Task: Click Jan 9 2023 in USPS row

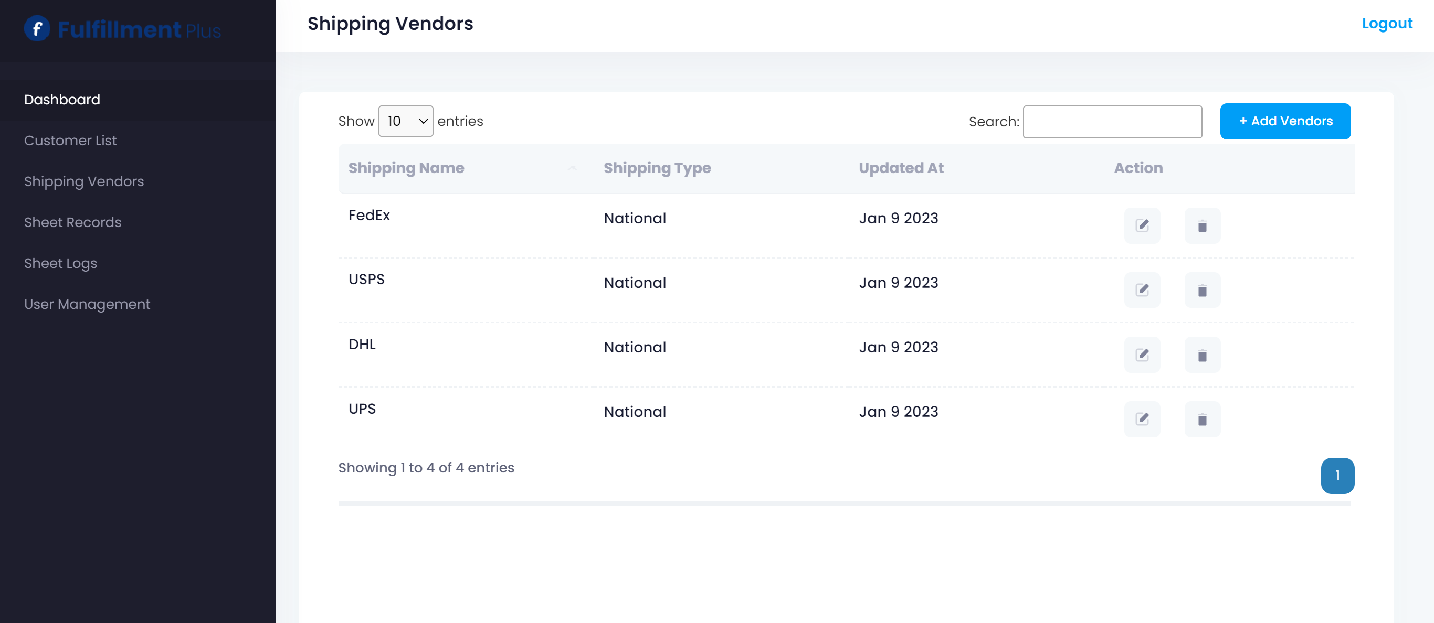Action: (x=899, y=283)
